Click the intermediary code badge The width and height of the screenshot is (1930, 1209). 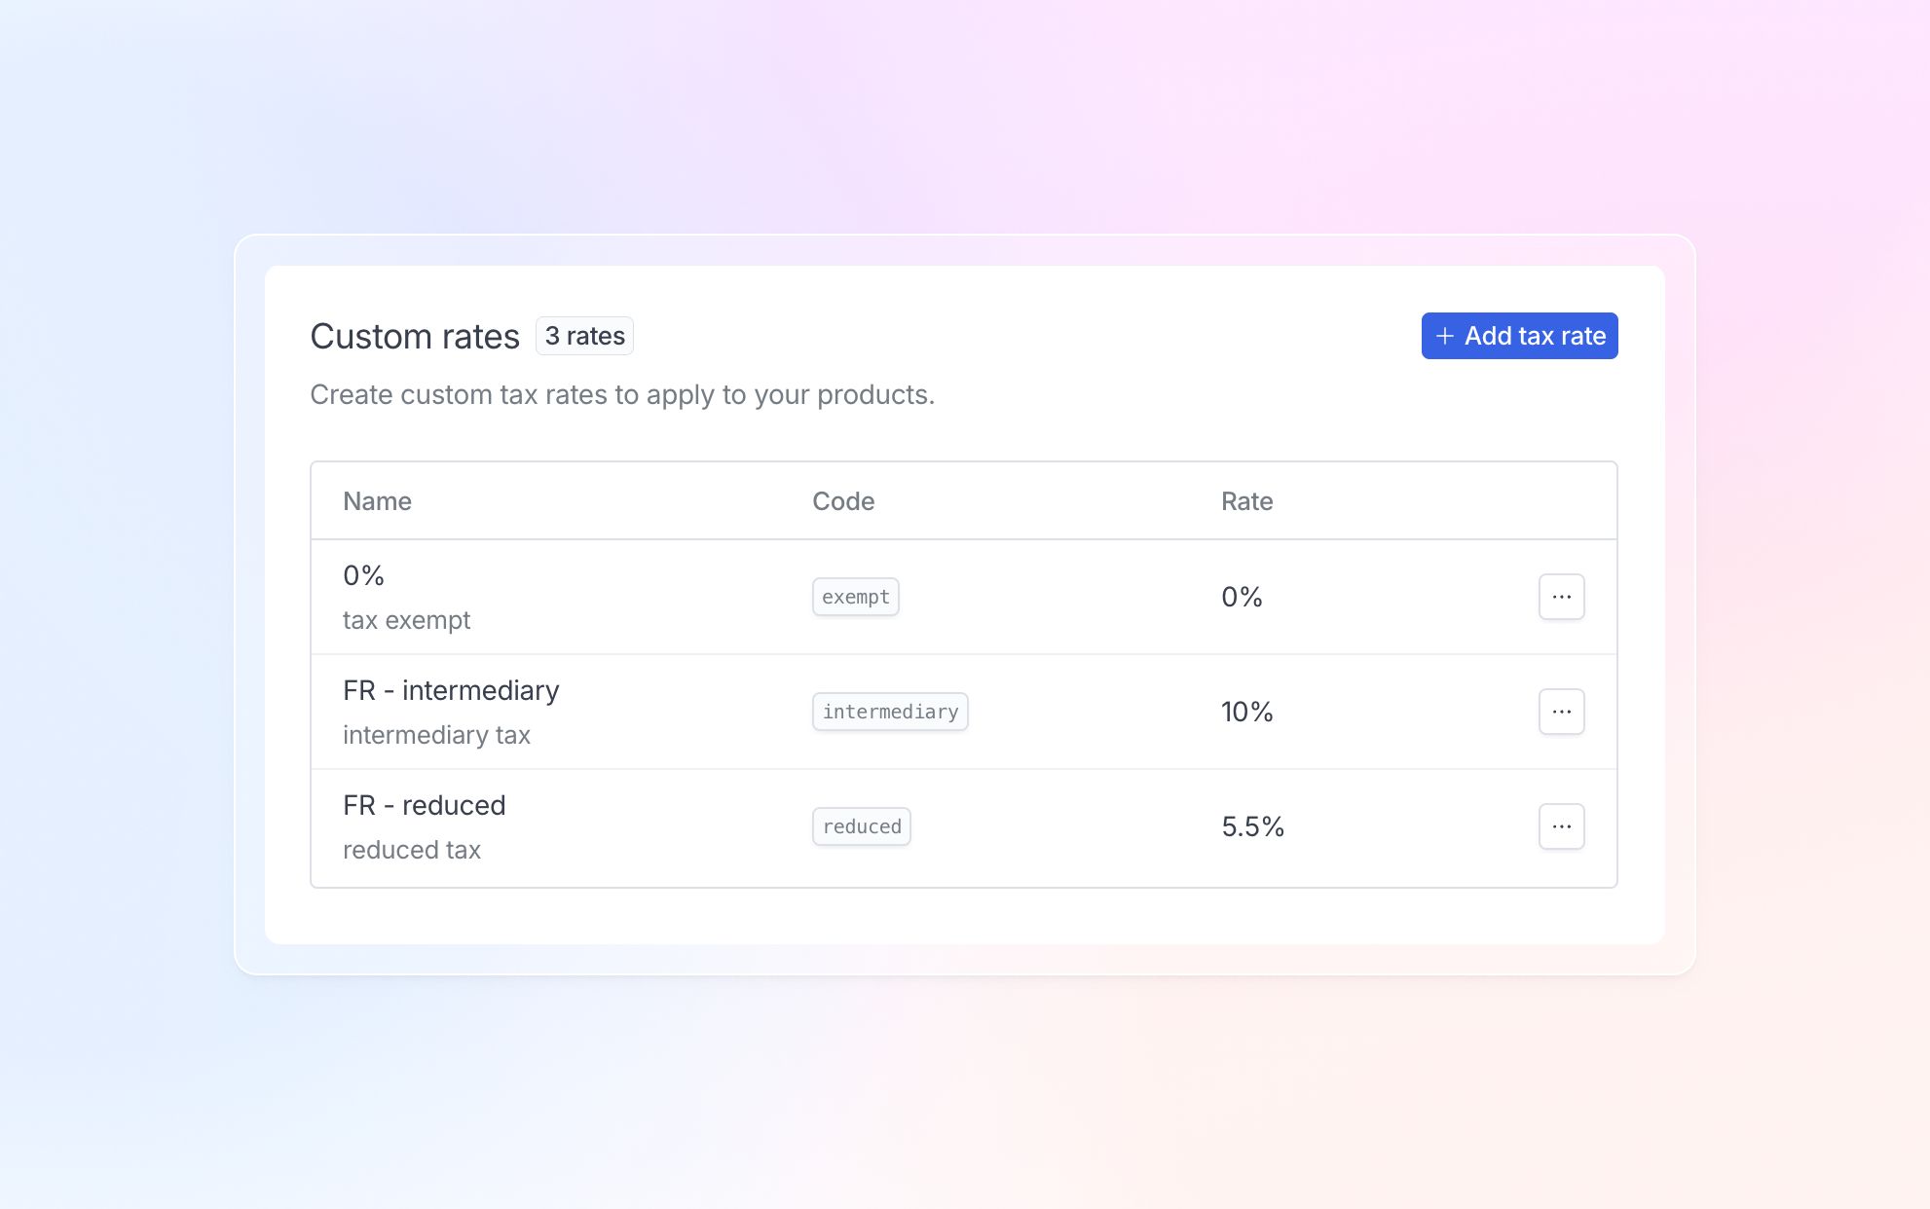pos(890,712)
